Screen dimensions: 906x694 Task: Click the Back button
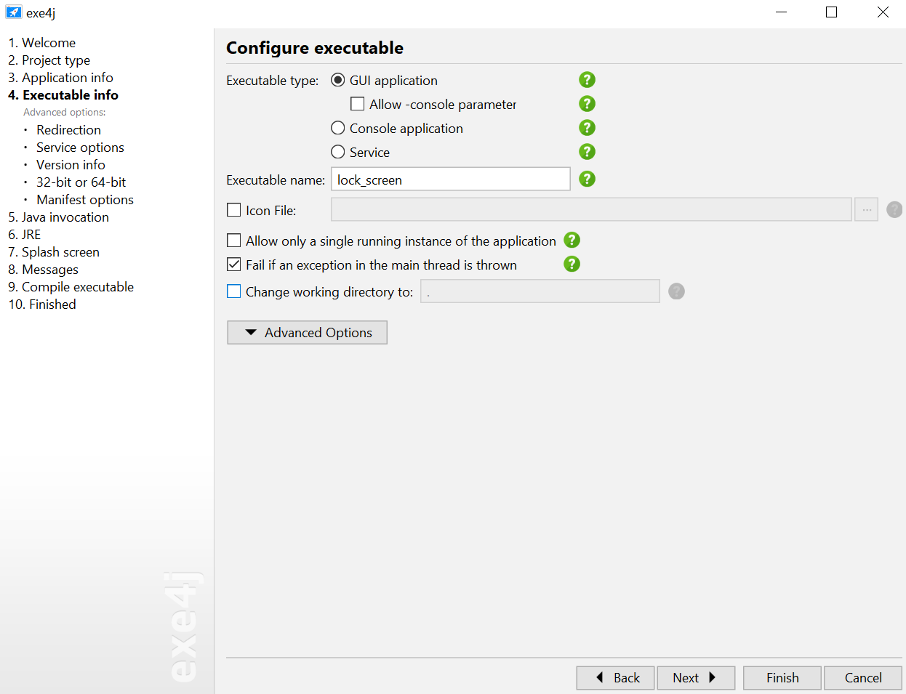click(x=616, y=678)
